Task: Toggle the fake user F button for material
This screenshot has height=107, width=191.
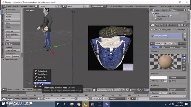Action: tap(166, 43)
